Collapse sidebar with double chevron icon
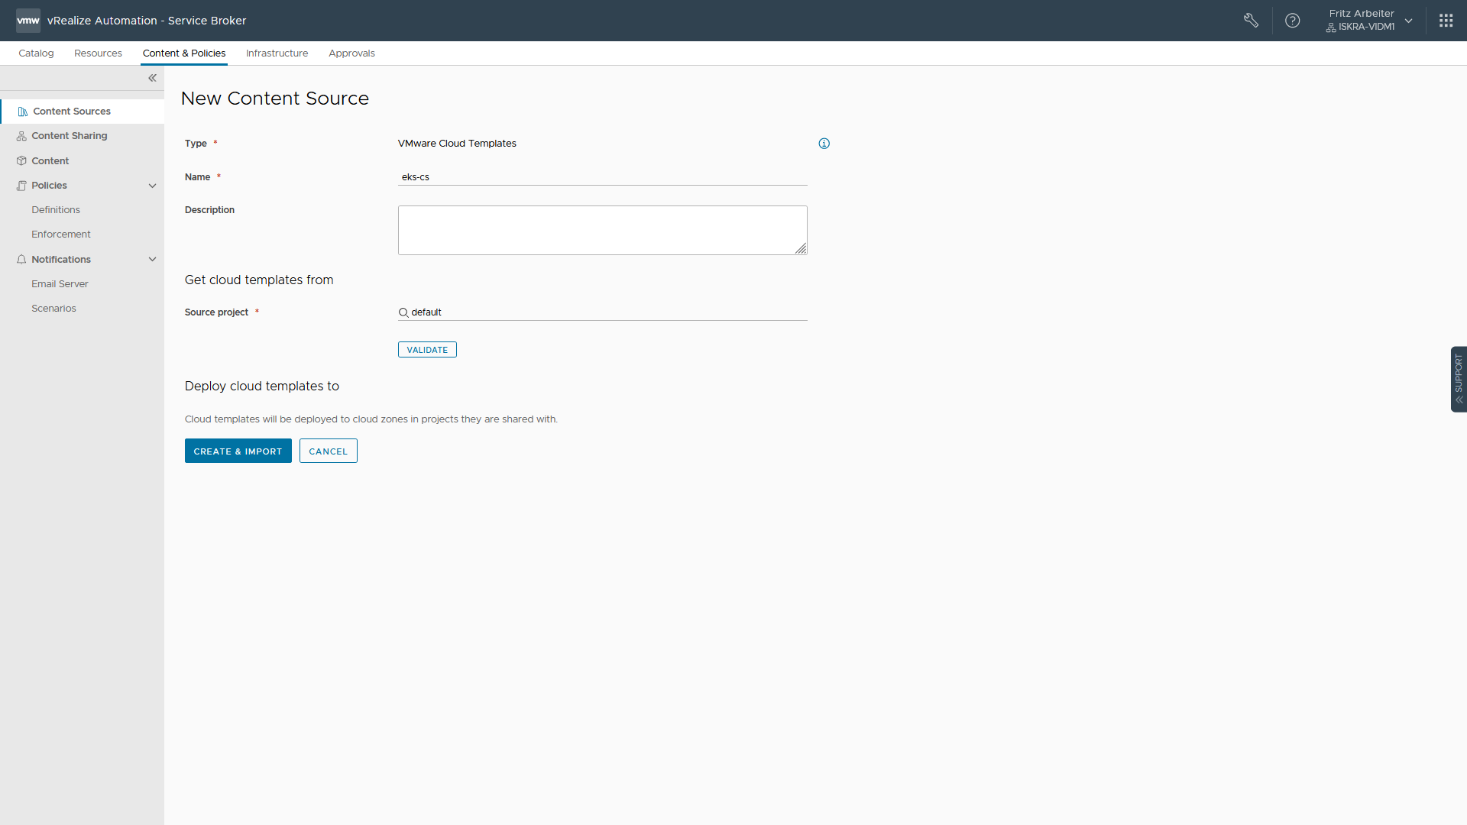This screenshot has width=1467, height=825. coord(152,78)
